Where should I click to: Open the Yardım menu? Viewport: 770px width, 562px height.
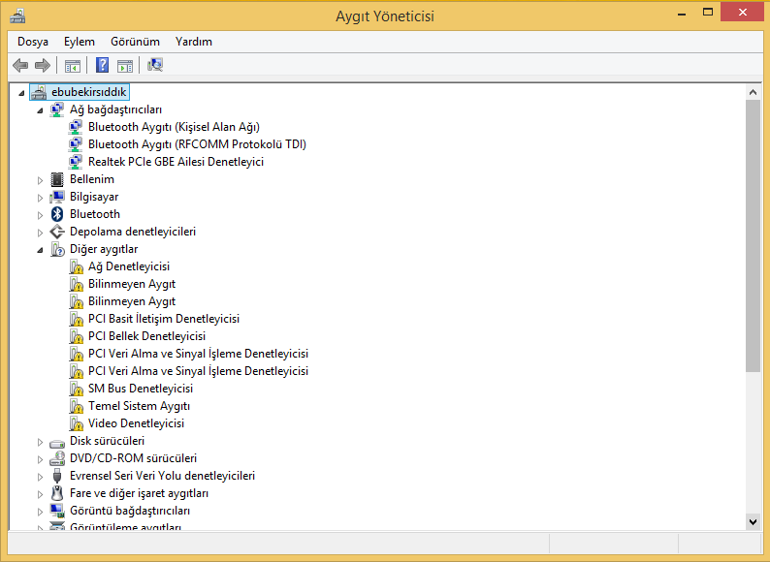point(194,42)
